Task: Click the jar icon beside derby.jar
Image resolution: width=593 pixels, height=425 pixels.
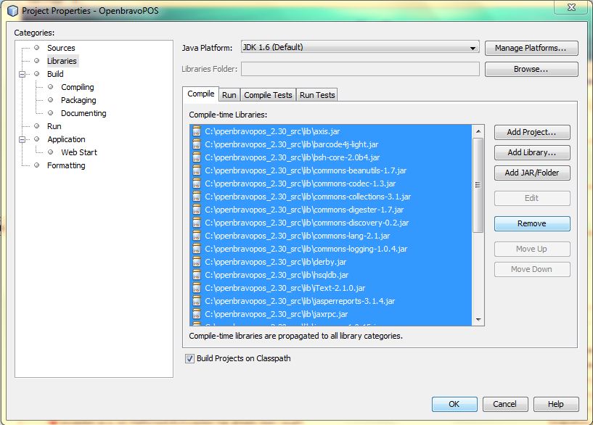Action: click(x=197, y=262)
